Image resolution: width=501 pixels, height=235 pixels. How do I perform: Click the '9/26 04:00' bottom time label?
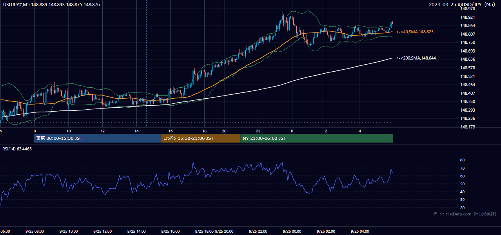[x=360, y=231]
